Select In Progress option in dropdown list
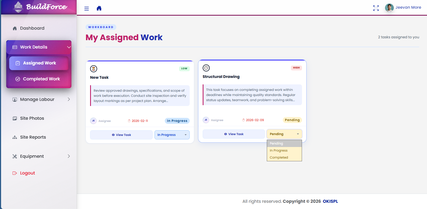 pos(284,150)
